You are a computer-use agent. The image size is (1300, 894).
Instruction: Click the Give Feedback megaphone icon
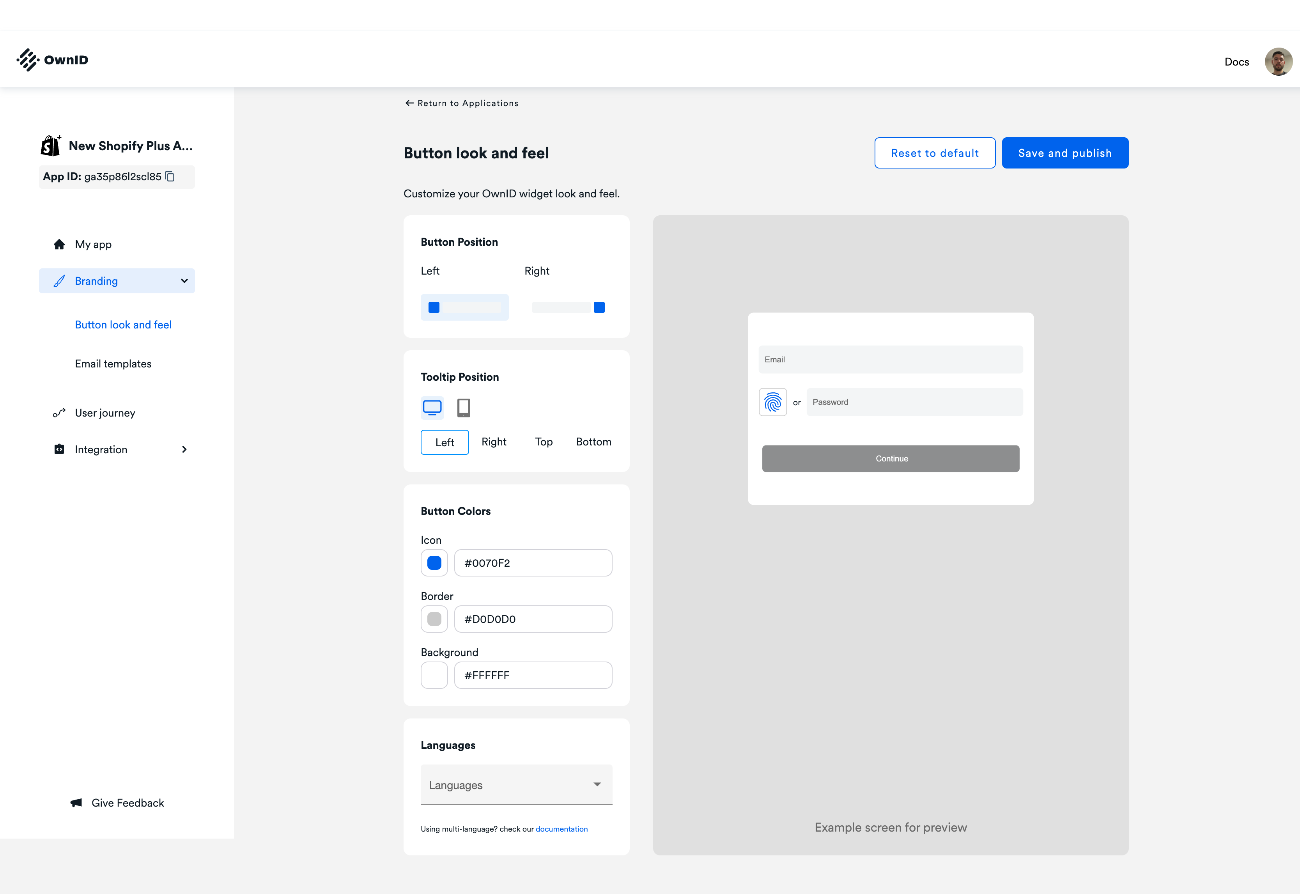tap(76, 803)
